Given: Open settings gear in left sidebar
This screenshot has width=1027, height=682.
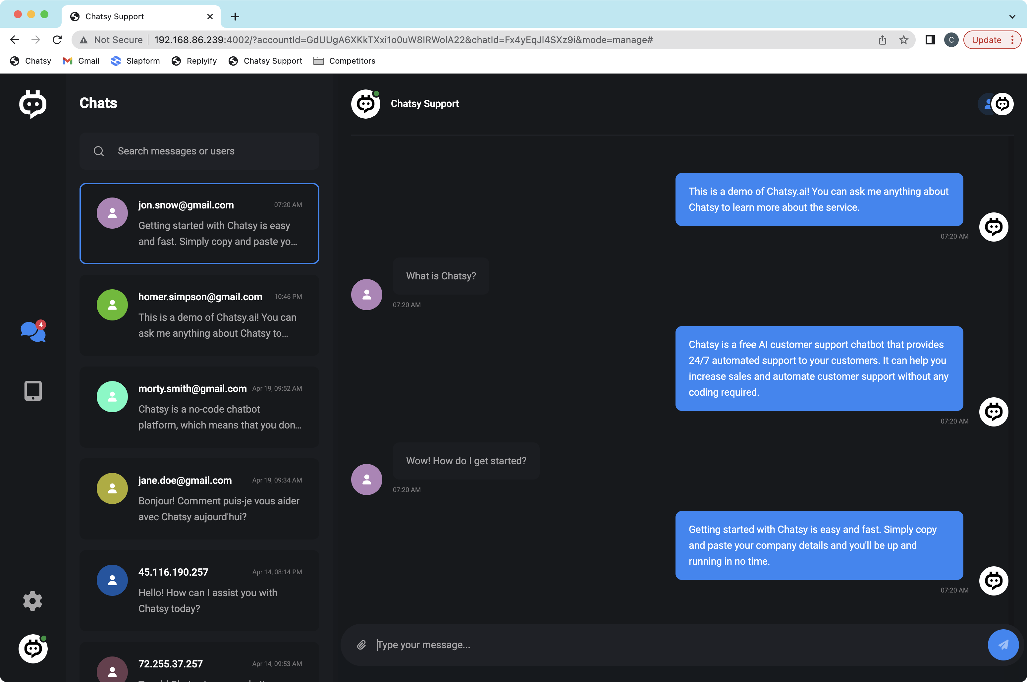Looking at the screenshot, I should pyautogui.click(x=32, y=601).
